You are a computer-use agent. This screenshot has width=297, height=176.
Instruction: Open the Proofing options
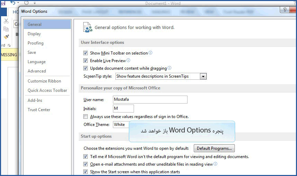coord(47,43)
